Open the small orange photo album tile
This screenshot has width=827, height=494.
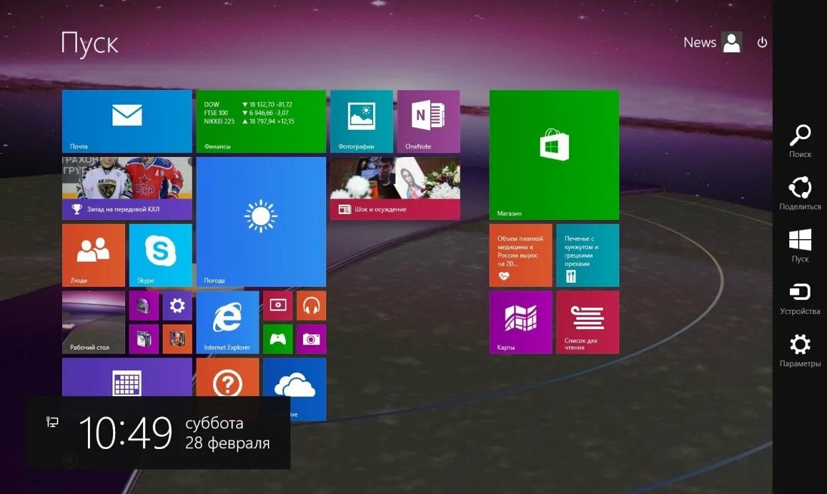177,339
